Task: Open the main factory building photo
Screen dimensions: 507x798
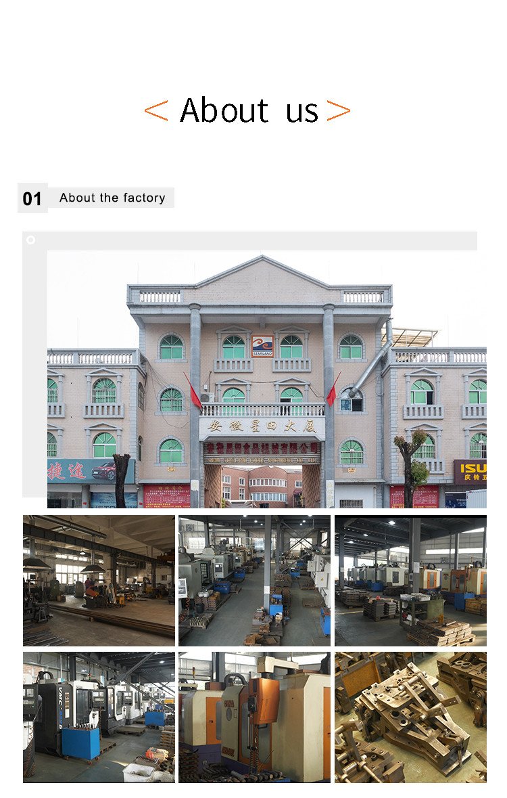Action: point(267,379)
